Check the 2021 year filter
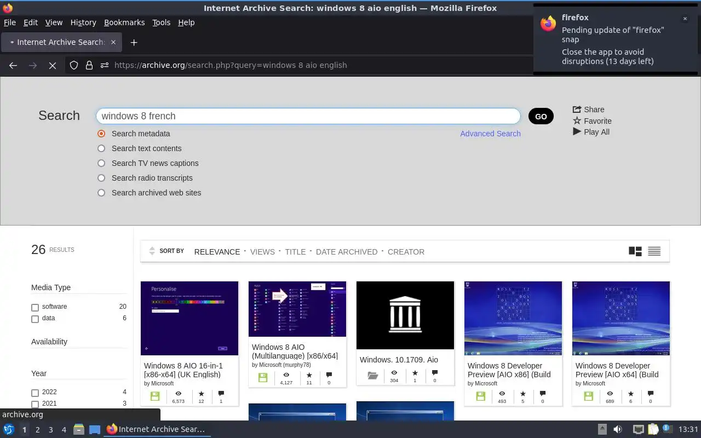 pos(35,404)
